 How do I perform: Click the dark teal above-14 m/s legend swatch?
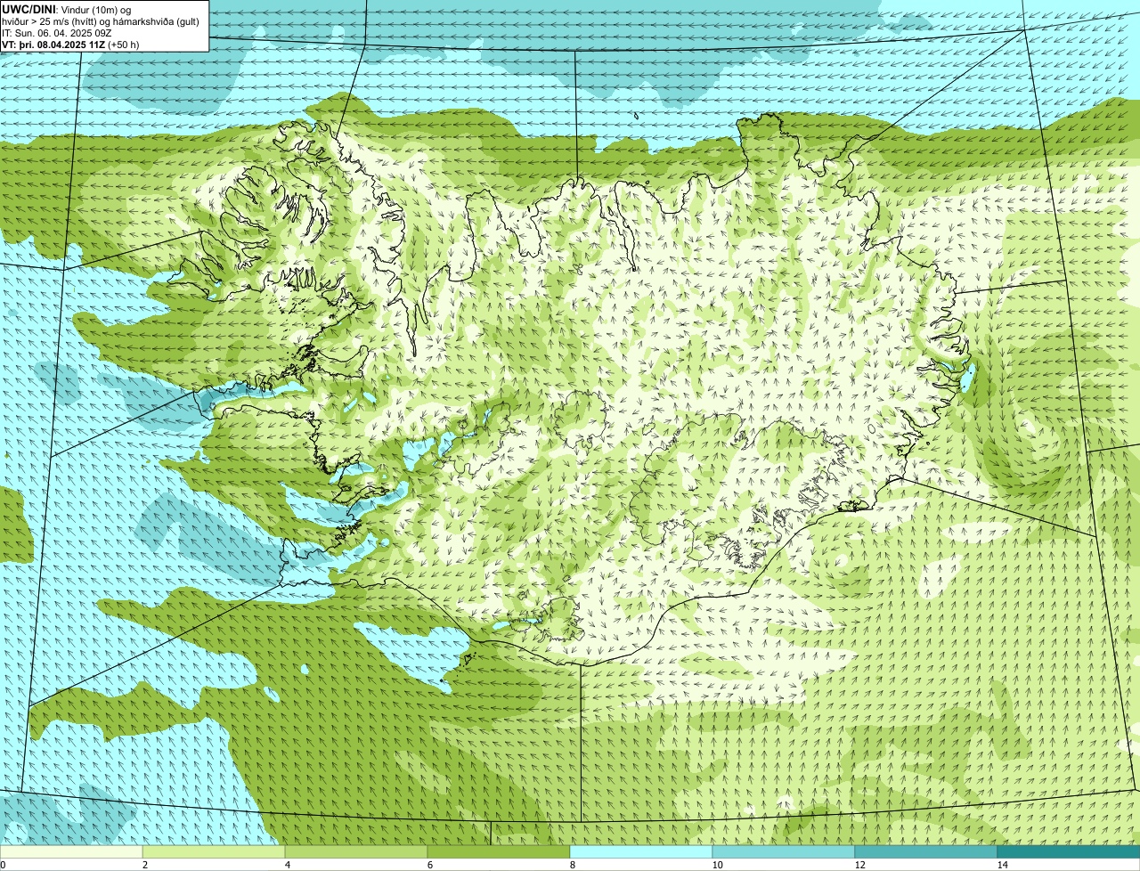click(1069, 851)
